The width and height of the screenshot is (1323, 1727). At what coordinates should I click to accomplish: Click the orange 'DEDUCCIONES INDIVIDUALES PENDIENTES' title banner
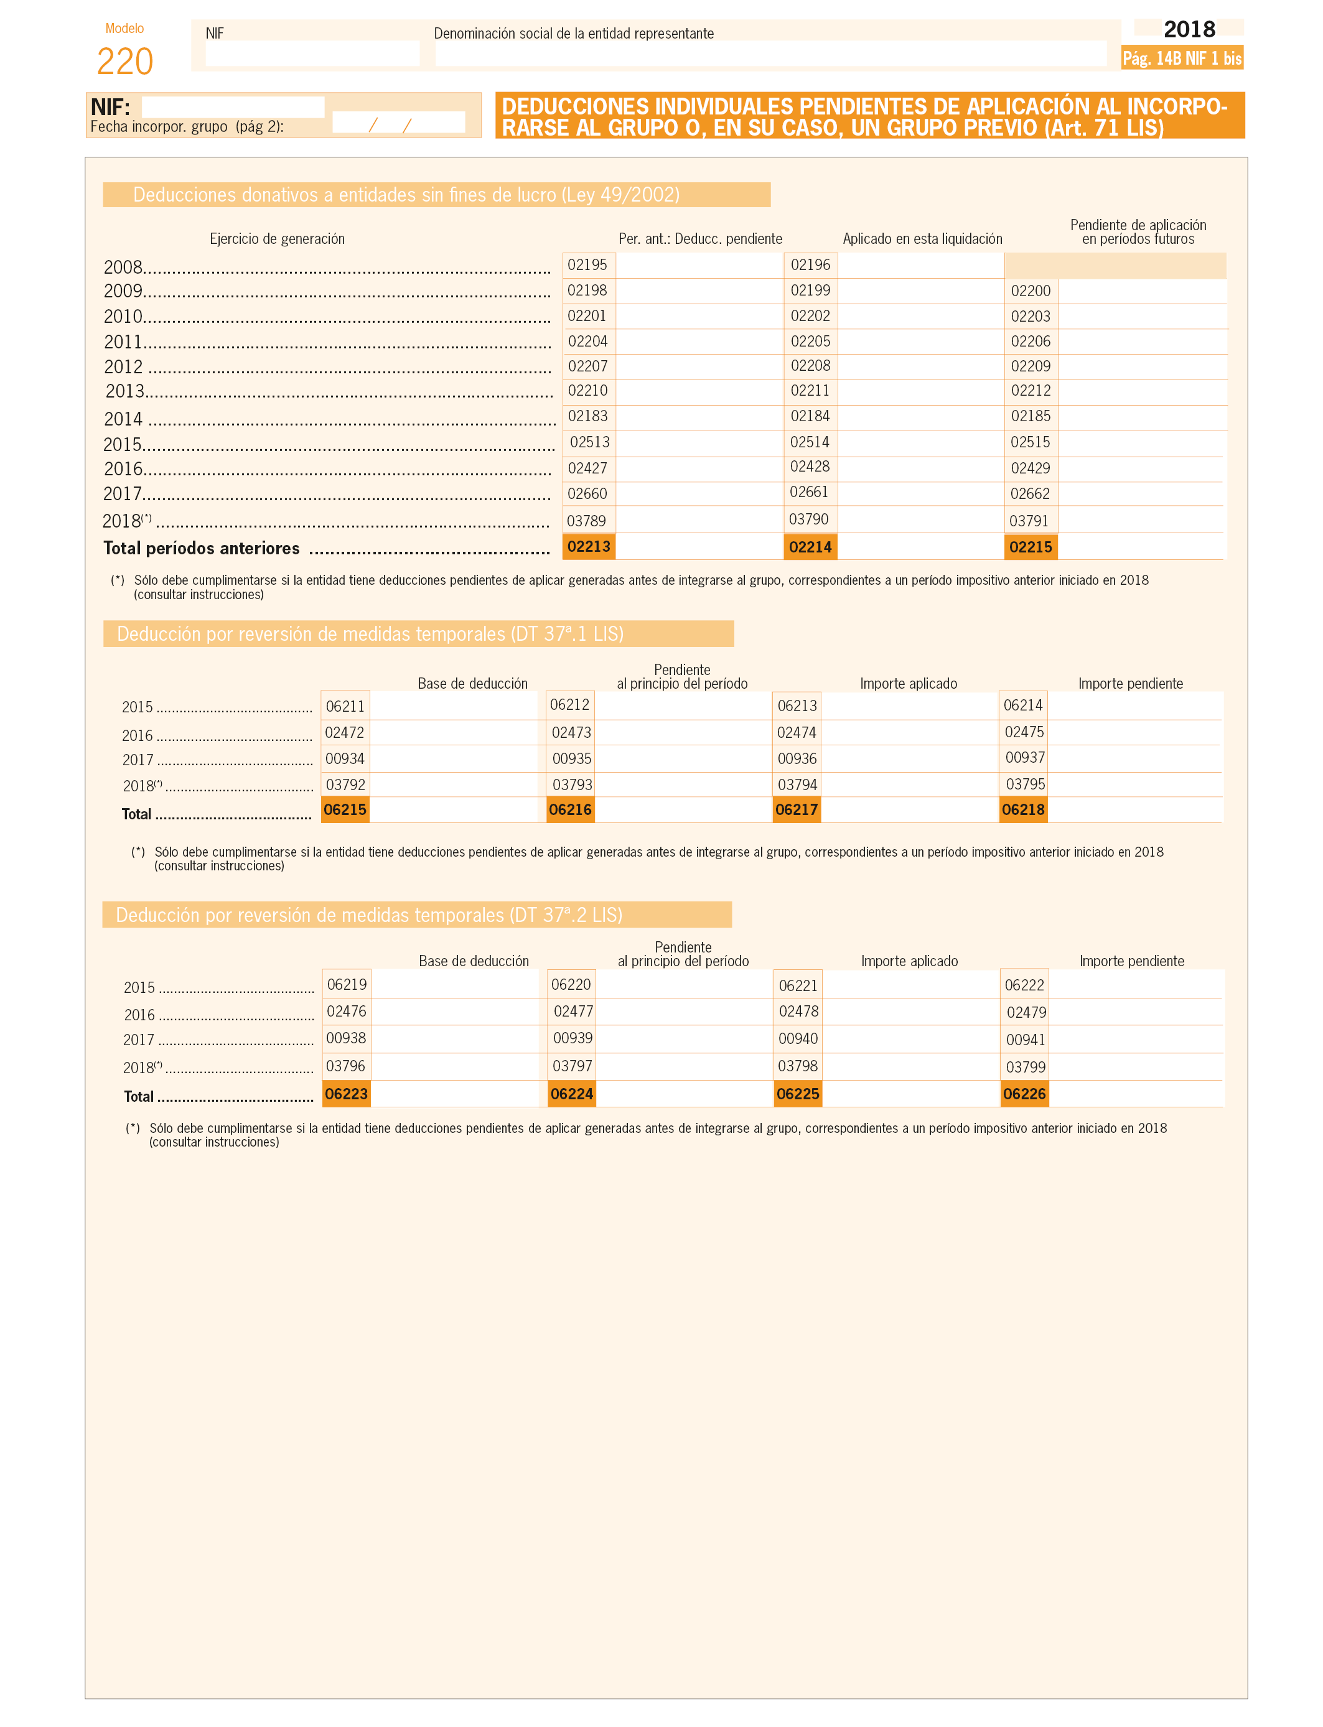coord(870,116)
